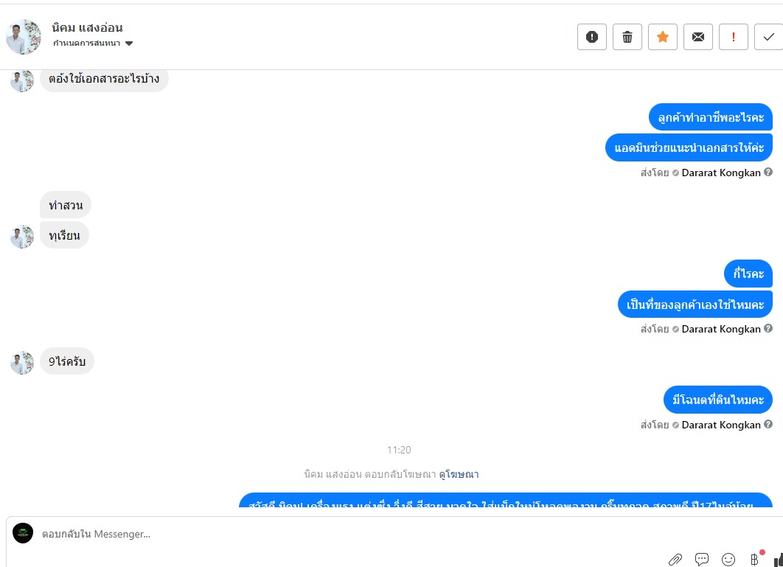Click the มีโฉนดที่ดินไหมคะ message bubble
783x567 pixels.
(717, 400)
